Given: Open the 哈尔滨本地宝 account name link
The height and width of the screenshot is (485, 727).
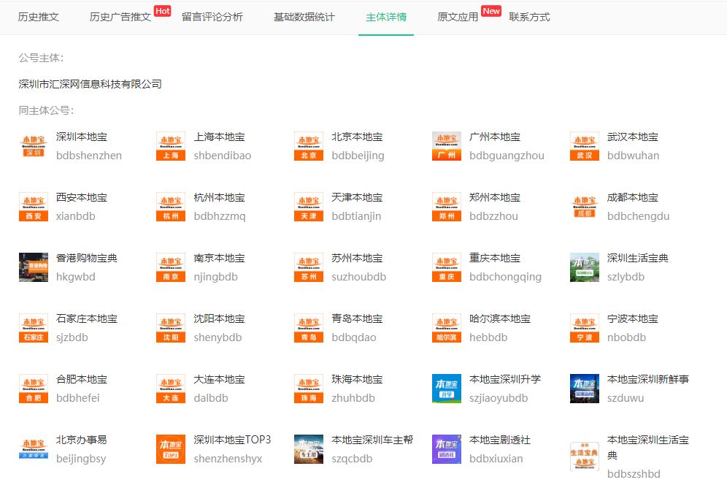Looking at the screenshot, I should (x=500, y=319).
